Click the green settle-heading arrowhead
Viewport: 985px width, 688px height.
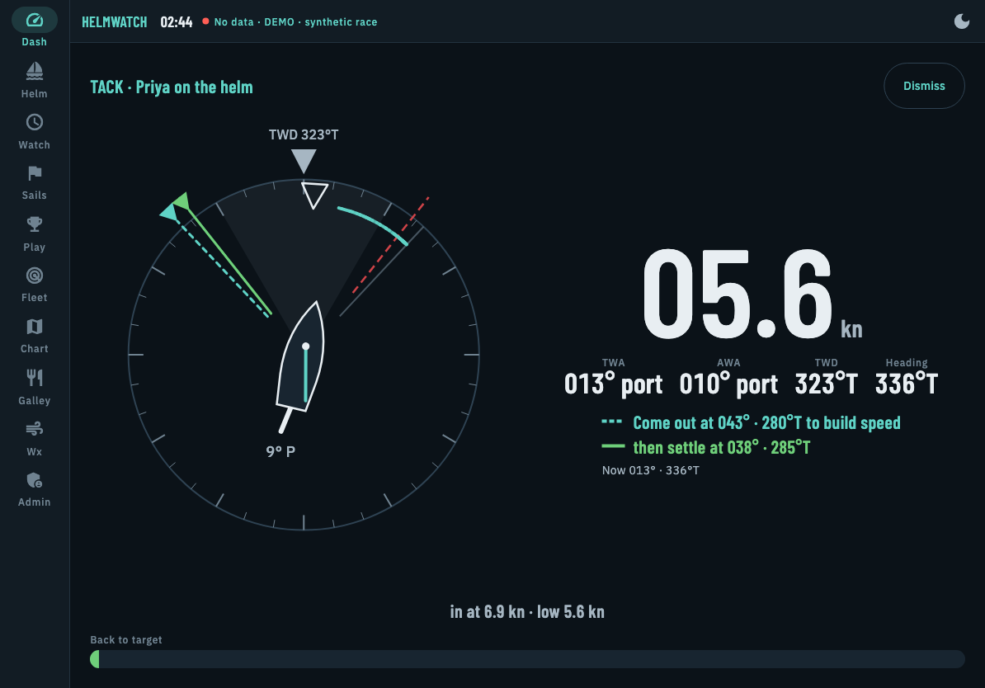[182, 201]
